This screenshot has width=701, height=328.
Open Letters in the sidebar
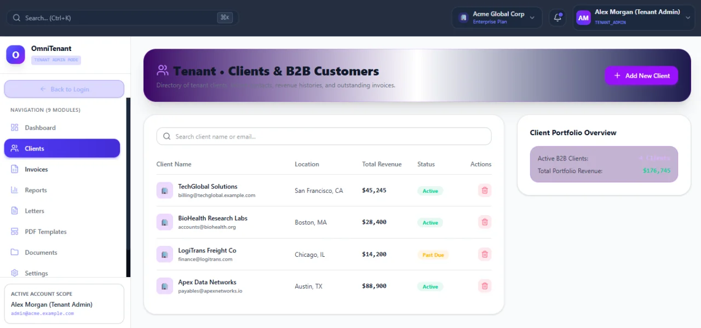[x=62, y=211]
